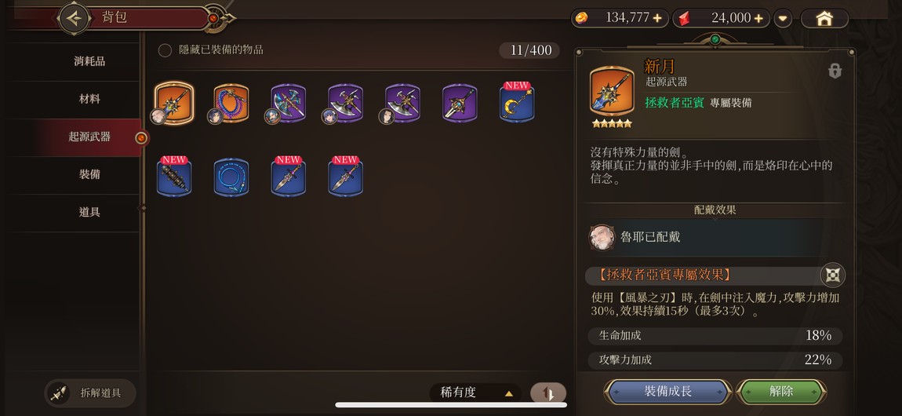Select the purple beaded necklace weapon icon
The width and height of the screenshot is (902, 416).
(x=231, y=104)
